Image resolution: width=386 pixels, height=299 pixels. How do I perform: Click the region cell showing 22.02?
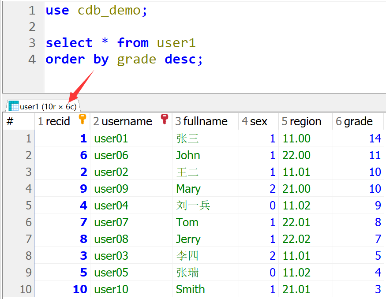(x=296, y=239)
